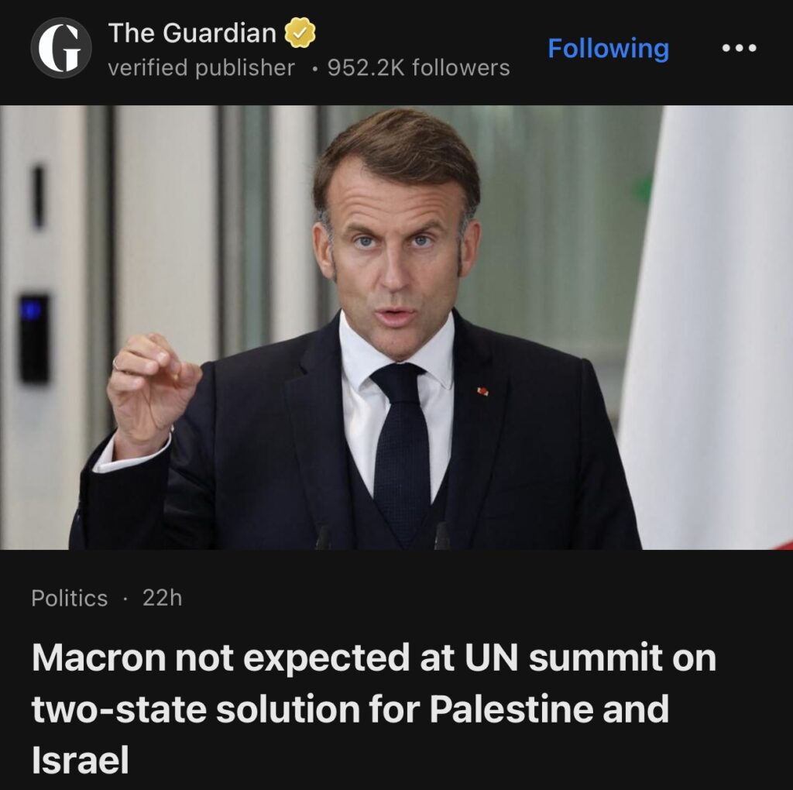This screenshot has width=793, height=790.
Task: Tap The Guardian round logo avatar
Action: (x=60, y=47)
